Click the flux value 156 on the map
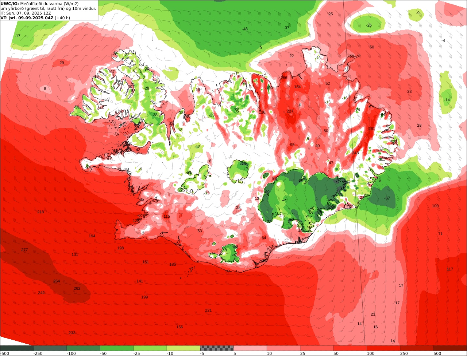Image resolution: width=467 pixels, height=356 pixels. tap(180, 327)
